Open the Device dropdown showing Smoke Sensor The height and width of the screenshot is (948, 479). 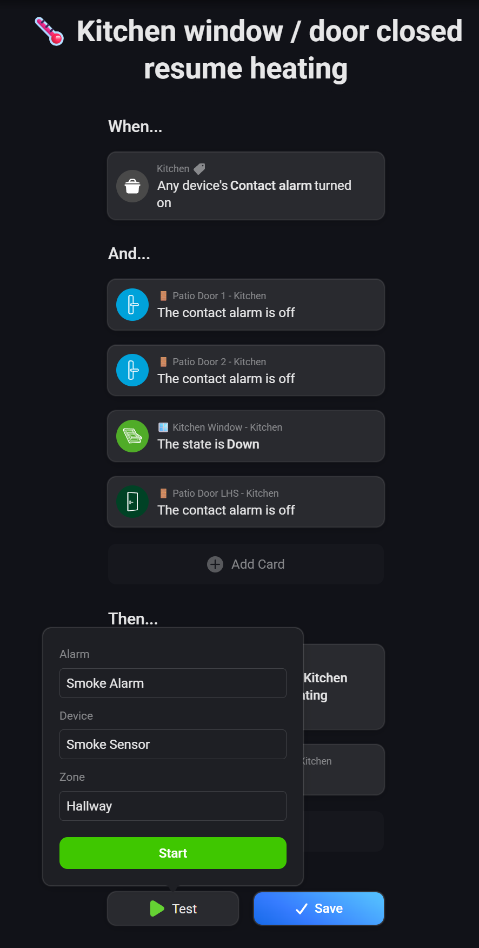pos(172,744)
